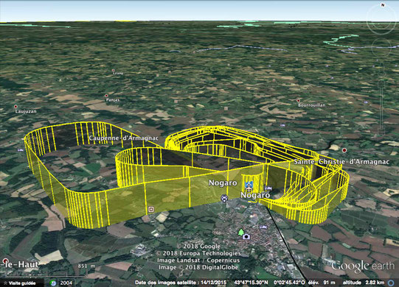Click the red marker beside the -le-Haut label
The width and height of the screenshot is (399, 287).
5,261
